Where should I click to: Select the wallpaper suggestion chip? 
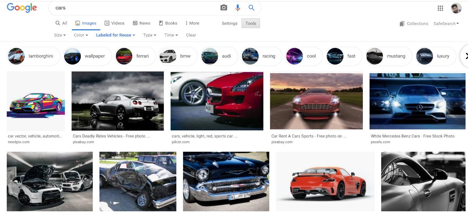(87, 56)
